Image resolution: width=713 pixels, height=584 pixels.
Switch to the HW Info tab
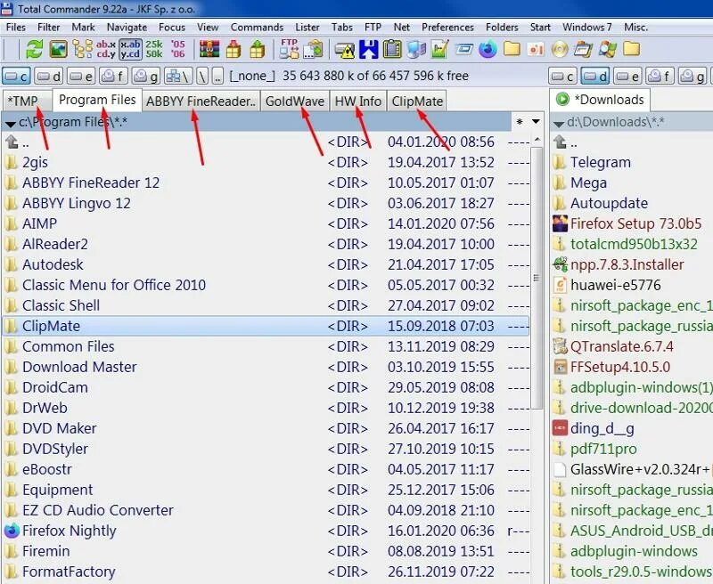[x=358, y=101]
